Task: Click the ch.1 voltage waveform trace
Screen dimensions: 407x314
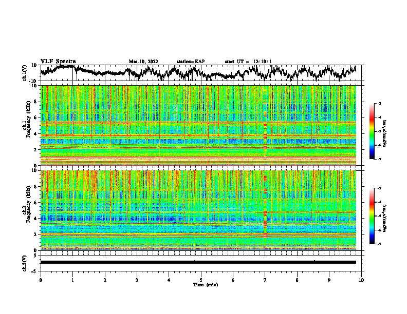Action: coord(198,72)
